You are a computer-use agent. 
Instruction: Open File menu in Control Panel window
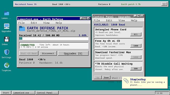click(97, 21)
